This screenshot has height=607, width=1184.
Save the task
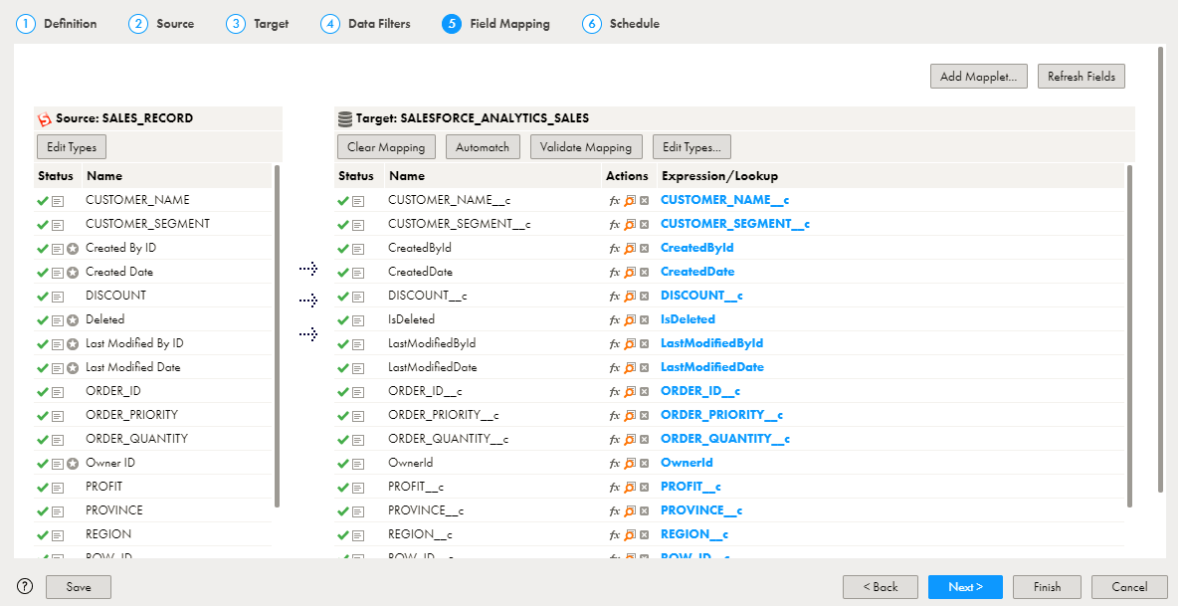click(x=79, y=587)
